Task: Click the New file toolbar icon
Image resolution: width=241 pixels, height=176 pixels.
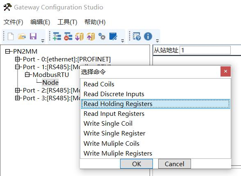Action: click(x=11, y=36)
